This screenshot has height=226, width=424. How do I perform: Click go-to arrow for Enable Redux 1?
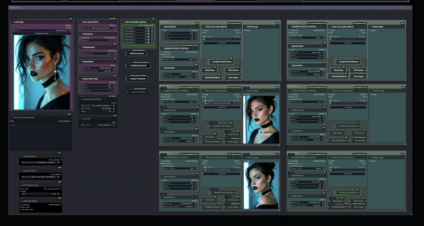pyautogui.click(x=152, y=28)
